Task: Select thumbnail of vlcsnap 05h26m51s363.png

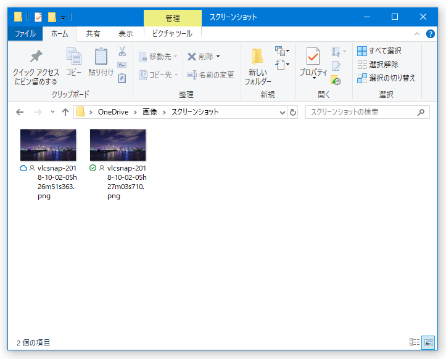Action: (x=48, y=145)
